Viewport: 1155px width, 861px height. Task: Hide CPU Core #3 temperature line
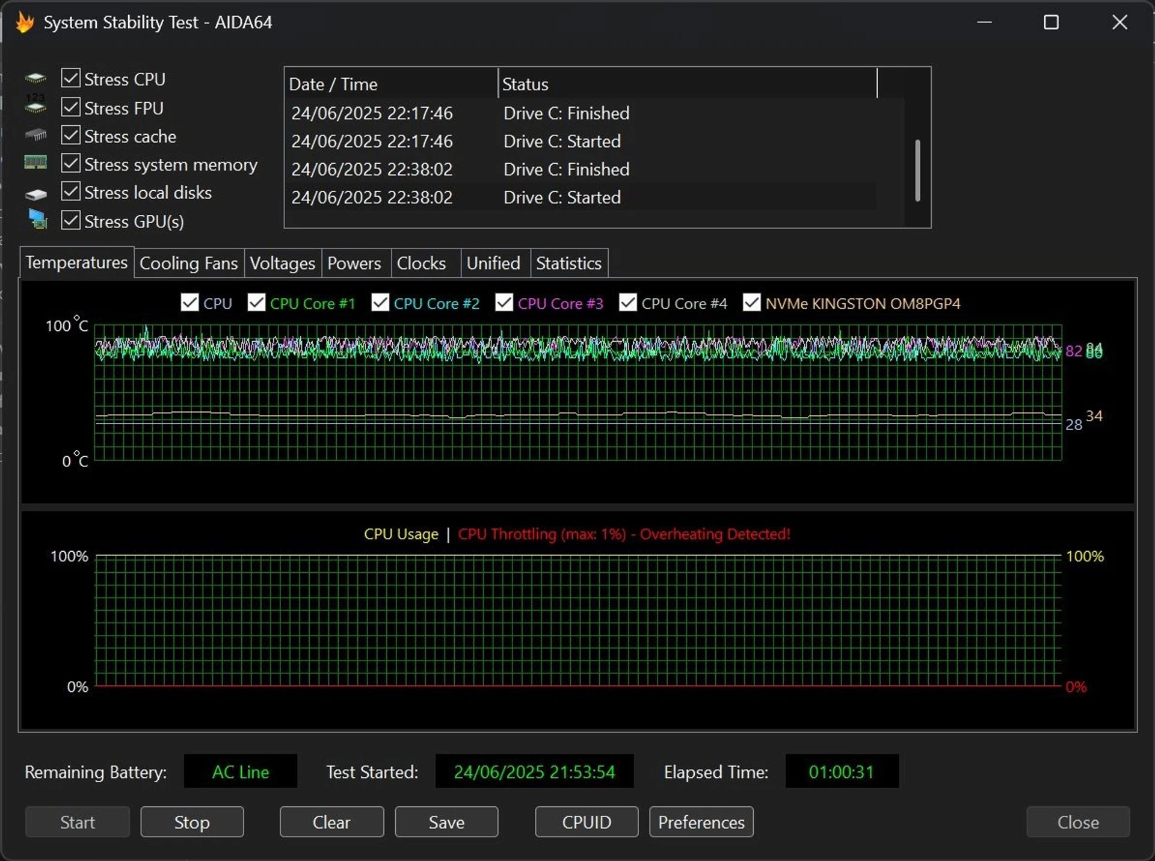504,303
